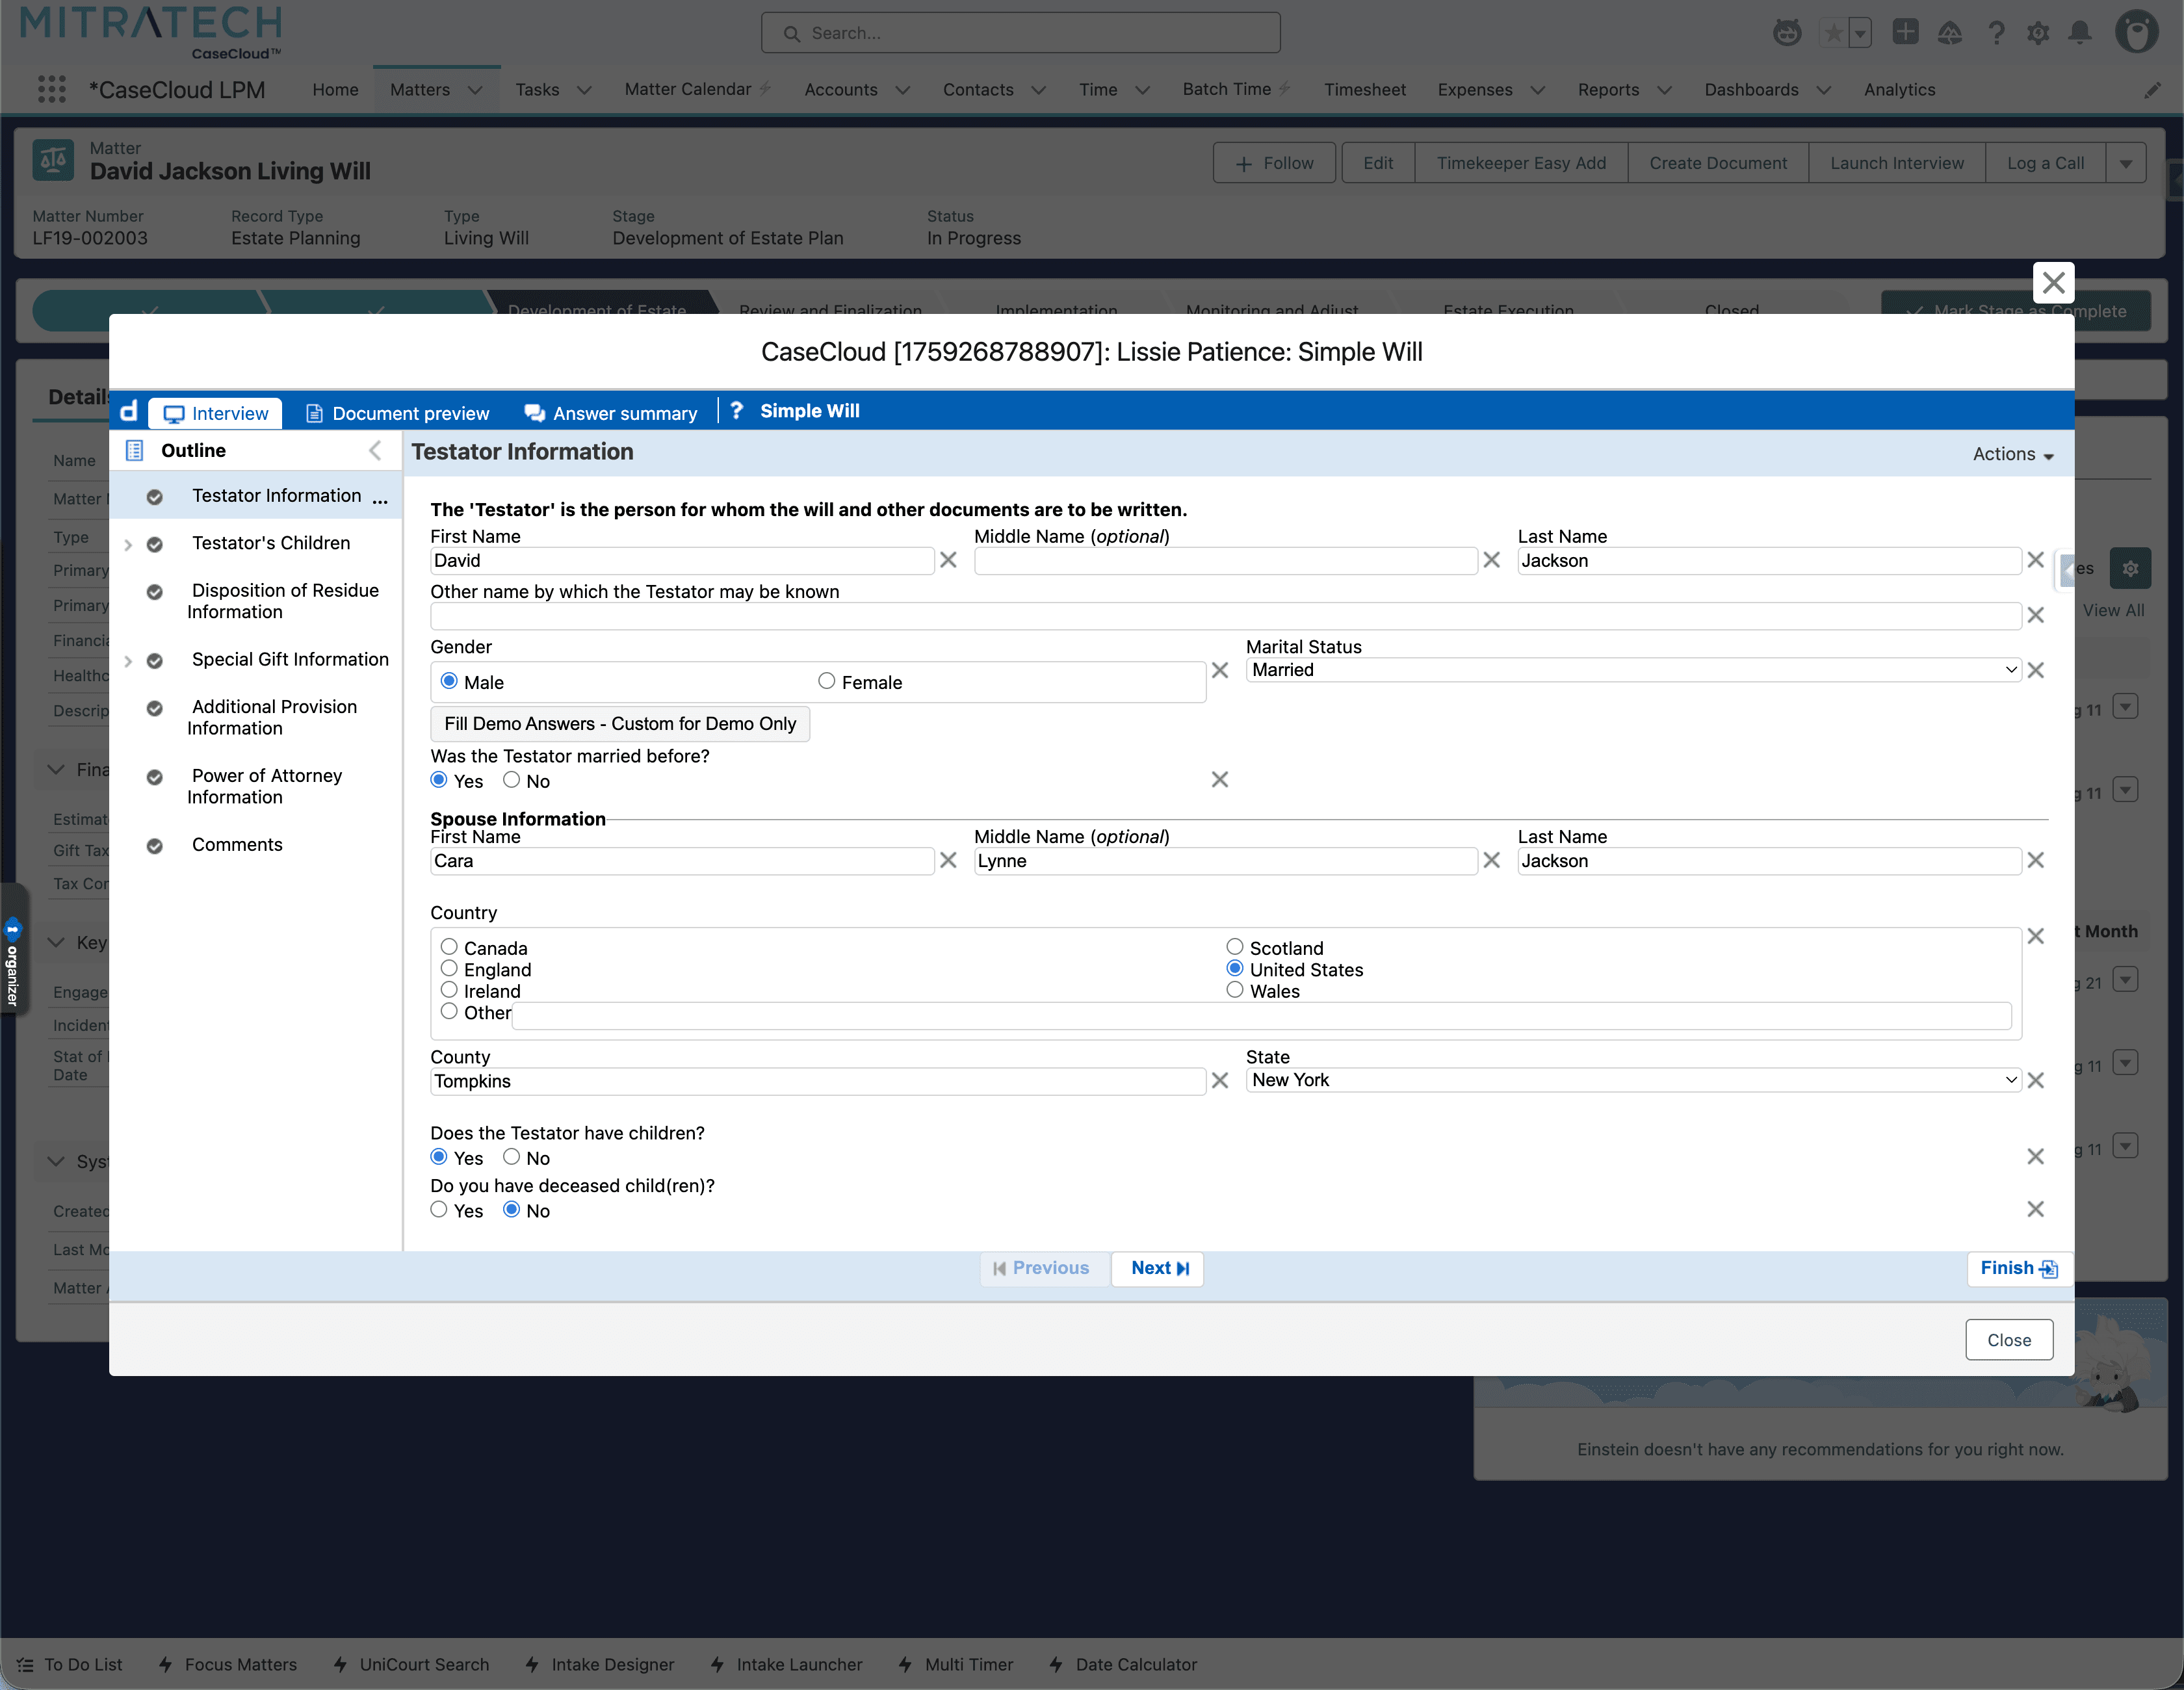
Task: Clear the Marital Status answer
Action: tap(2035, 670)
